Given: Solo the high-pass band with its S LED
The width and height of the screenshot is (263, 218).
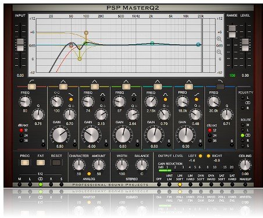Looking at the screenshot, I should click(43, 145).
